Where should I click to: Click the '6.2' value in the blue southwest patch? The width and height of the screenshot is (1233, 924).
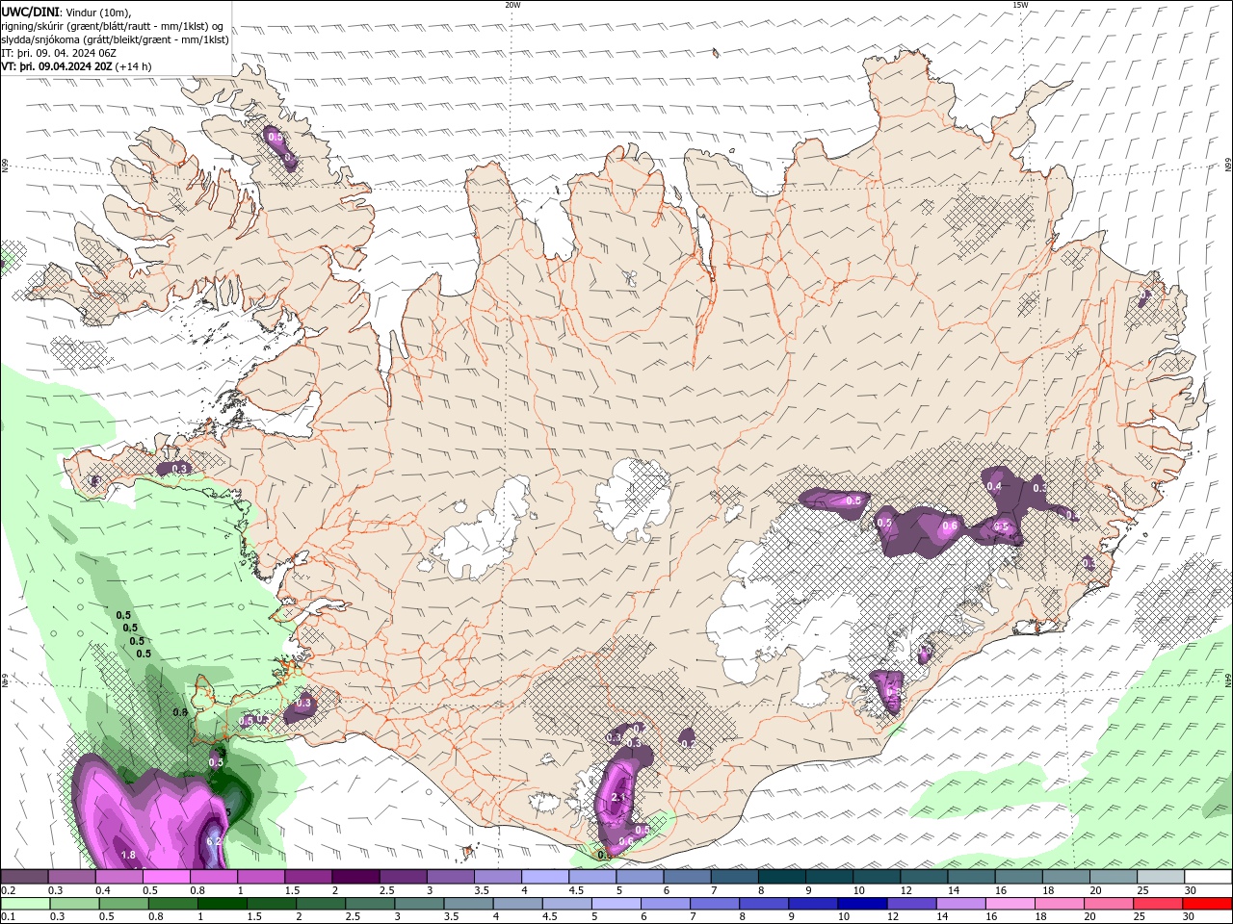[x=215, y=841]
